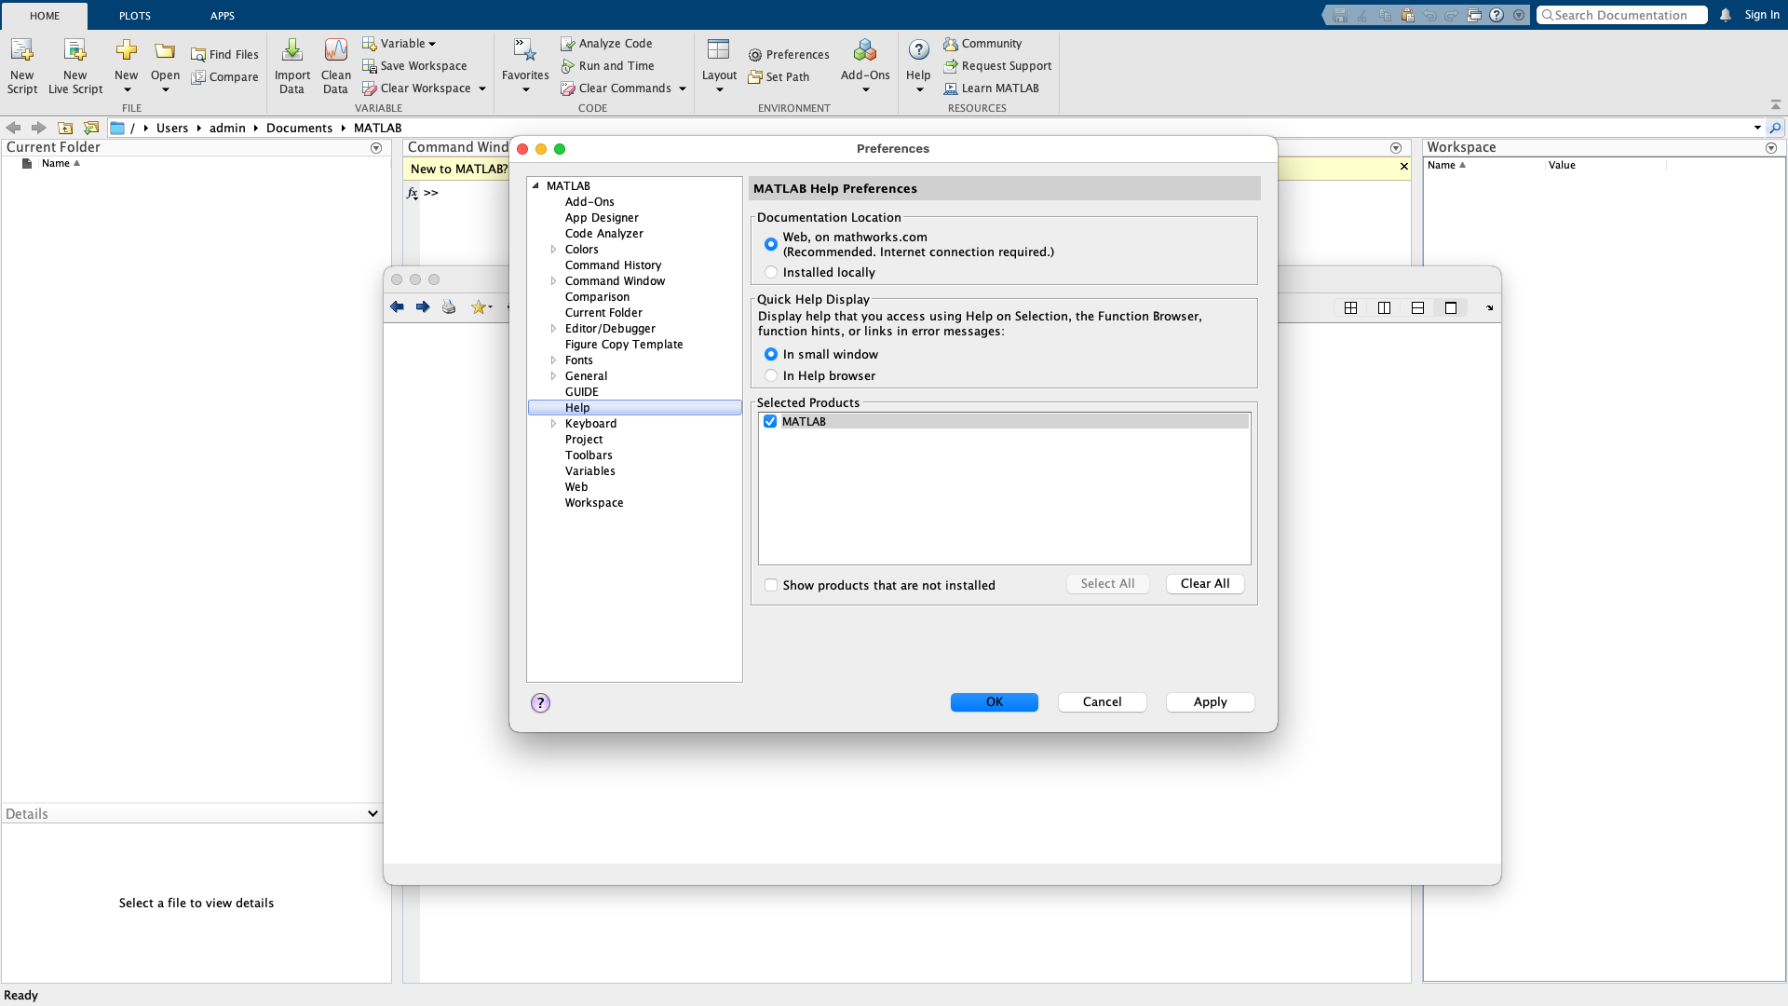
Task: Click the OK button
Action: (x=994, y=702)
